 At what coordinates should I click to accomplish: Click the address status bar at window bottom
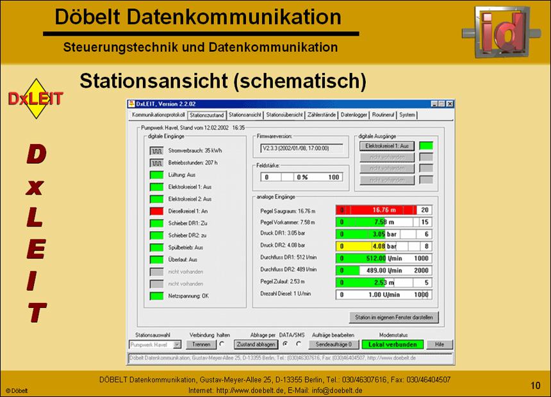point(290,358)
